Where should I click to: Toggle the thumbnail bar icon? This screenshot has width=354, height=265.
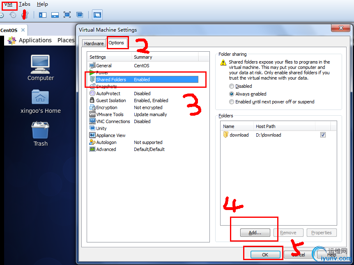[55, 15]
